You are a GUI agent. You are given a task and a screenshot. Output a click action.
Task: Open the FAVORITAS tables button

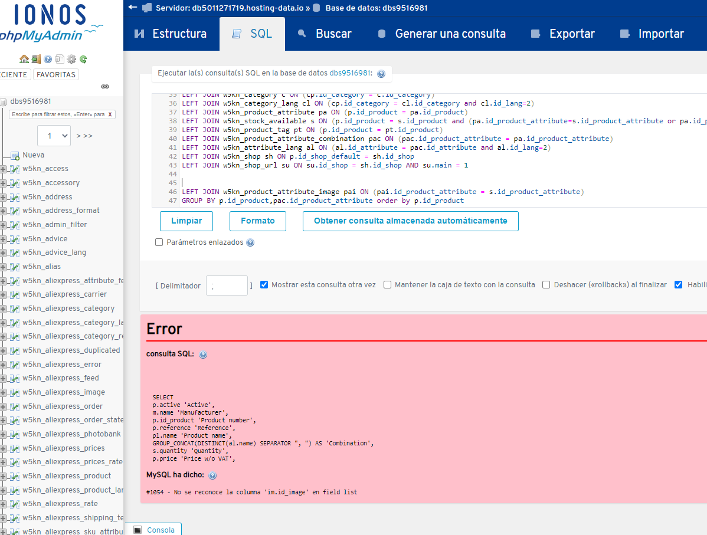pyautogui.click(x=56, y=74)
